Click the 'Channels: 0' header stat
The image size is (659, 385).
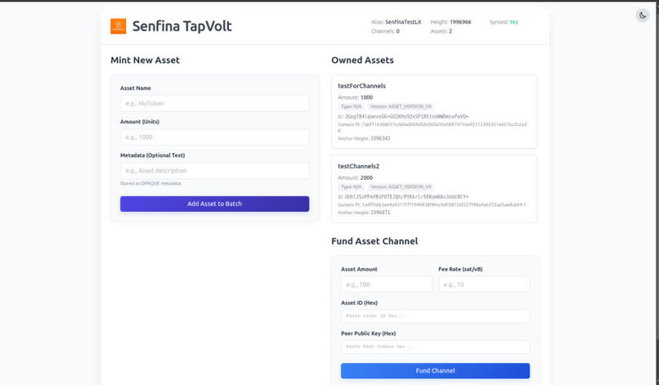[x=385, y=31]
